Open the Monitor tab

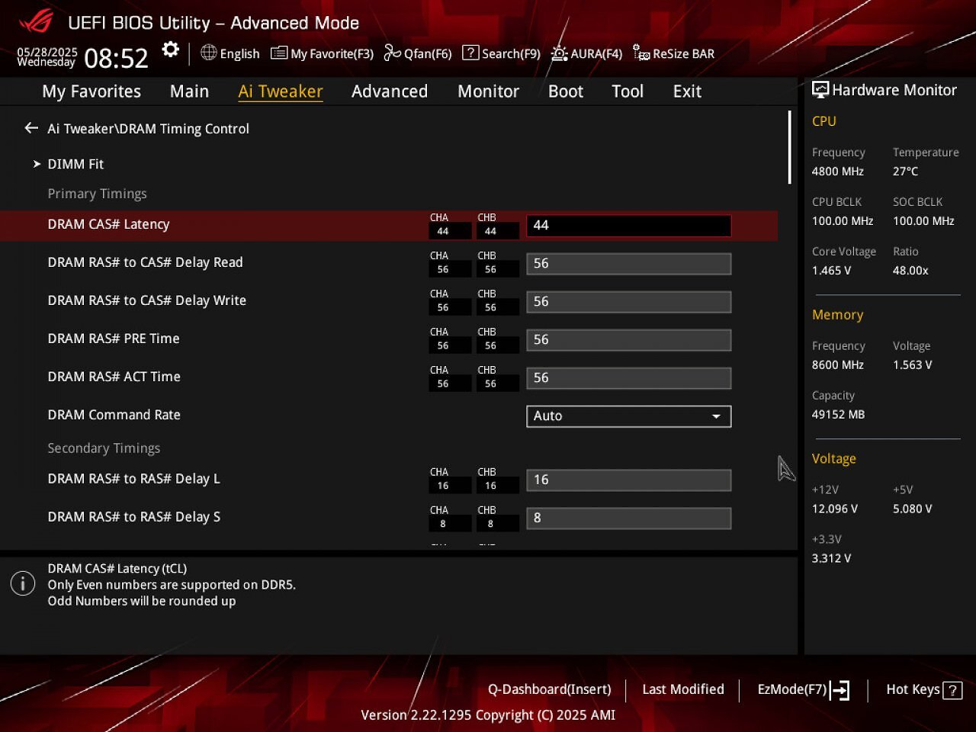click(488, 91)
